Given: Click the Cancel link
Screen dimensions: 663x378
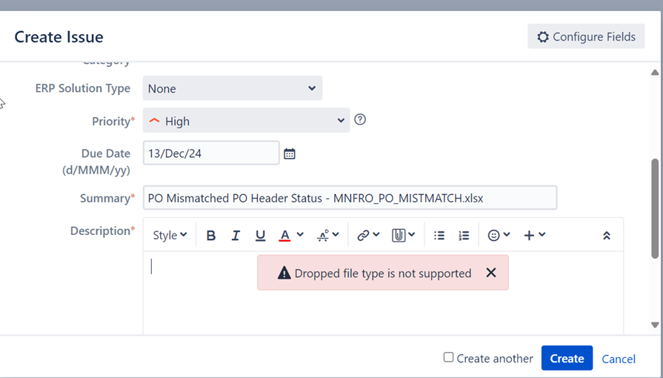Looking at the screenshot, I should click(619, 359).
